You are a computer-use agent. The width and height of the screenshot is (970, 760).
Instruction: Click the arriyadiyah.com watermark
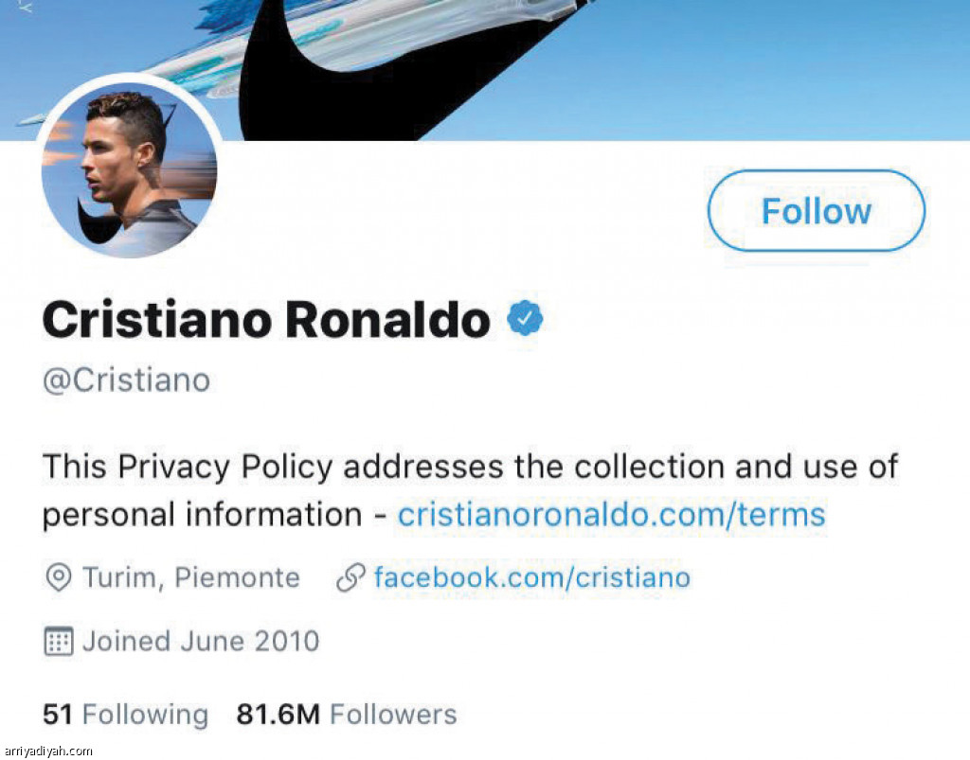click(x=47, y=751)
